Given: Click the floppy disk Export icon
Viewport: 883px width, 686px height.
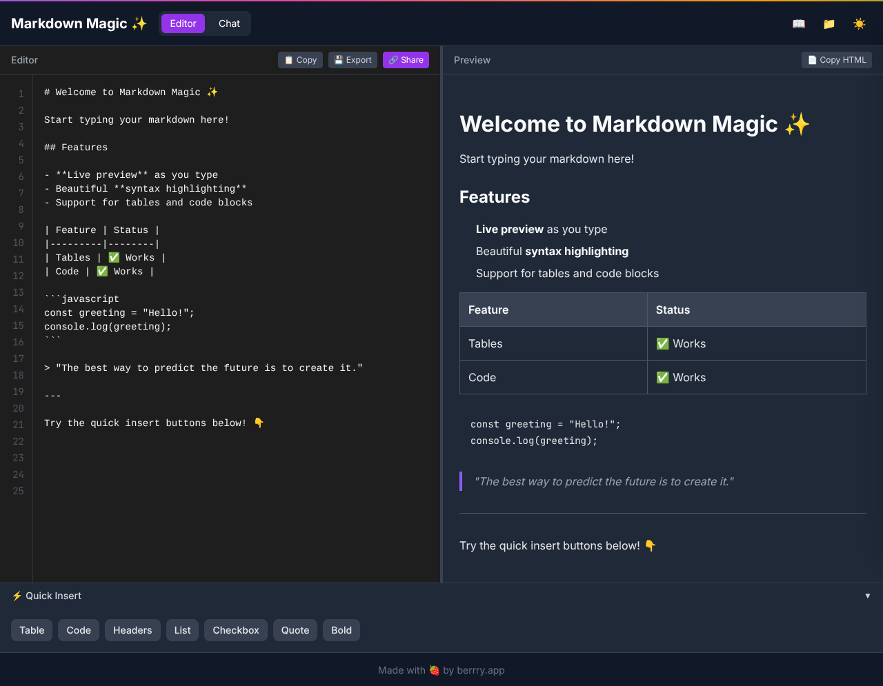Looking at the screenshot, I should [337, 59].
